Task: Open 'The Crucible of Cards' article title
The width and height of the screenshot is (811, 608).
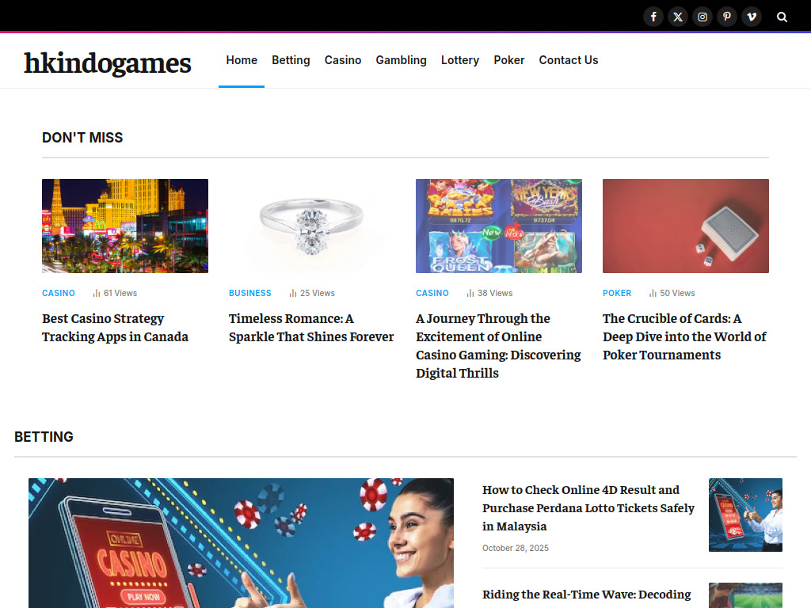Action: (684, 336)
